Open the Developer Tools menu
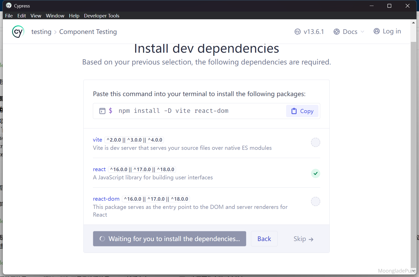419x277 pixels. coord(102,16)
